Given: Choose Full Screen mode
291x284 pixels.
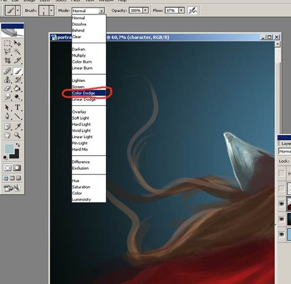Looking at the screenshot, I should (x=18, y=178).
